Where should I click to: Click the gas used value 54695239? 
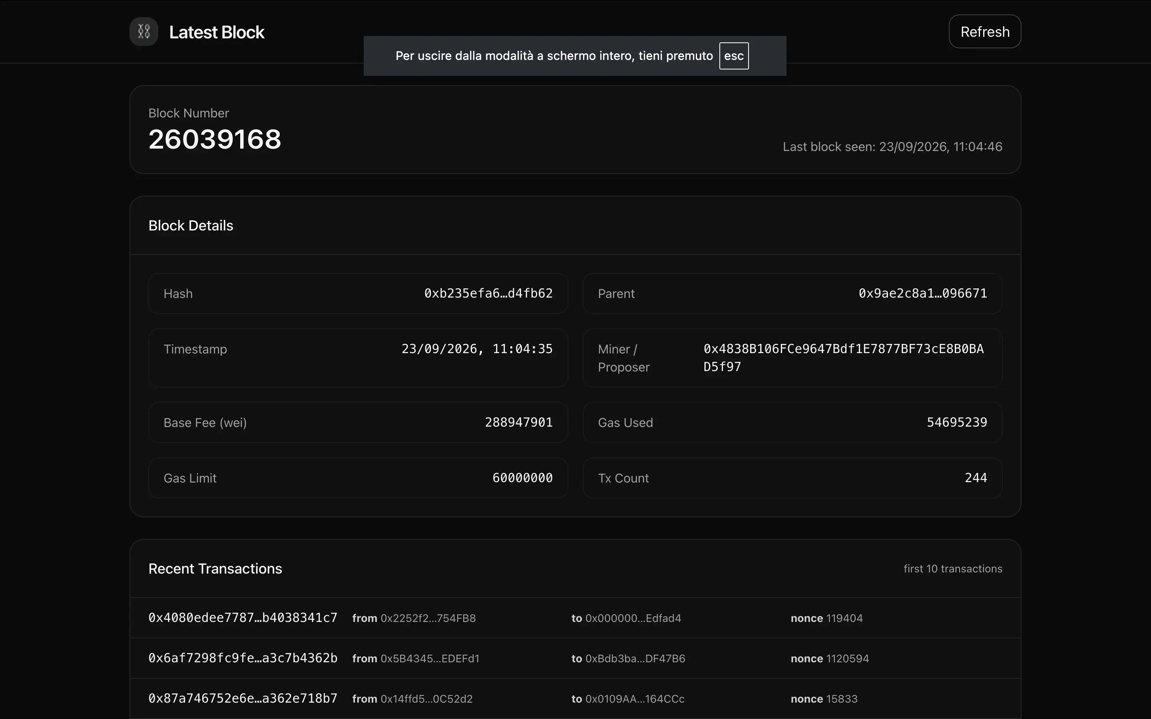click(x=956, y=422)
